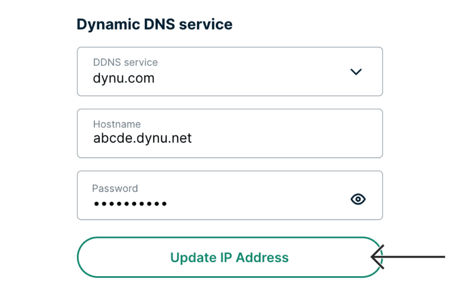The image size is (462, 291).
Task: Click the chevron on the DDNS service field
Action: point(356,72)
